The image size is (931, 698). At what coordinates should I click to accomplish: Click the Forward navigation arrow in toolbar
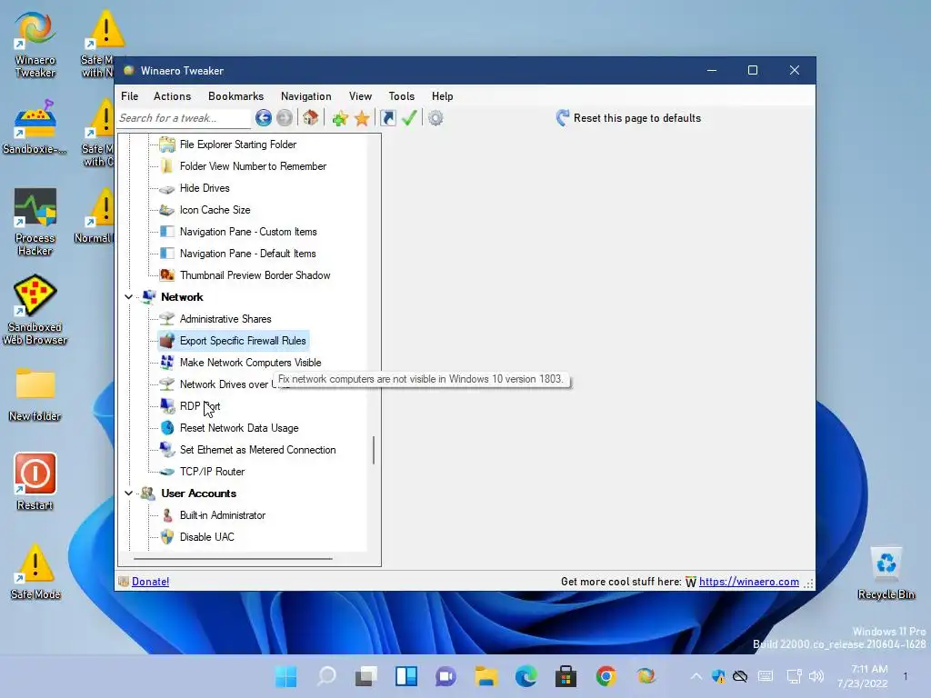pyautogui.click(x=285, y=118)
